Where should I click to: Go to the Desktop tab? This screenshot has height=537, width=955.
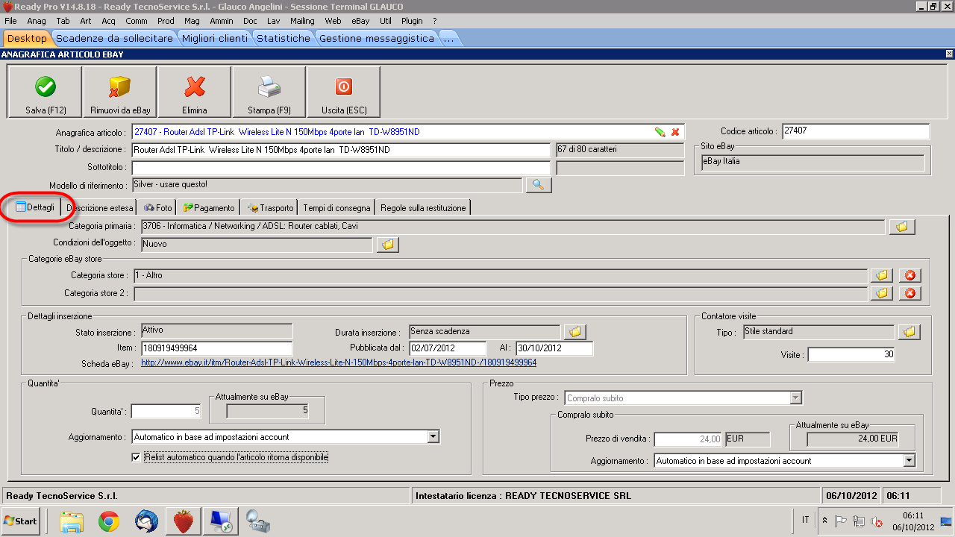28,38
